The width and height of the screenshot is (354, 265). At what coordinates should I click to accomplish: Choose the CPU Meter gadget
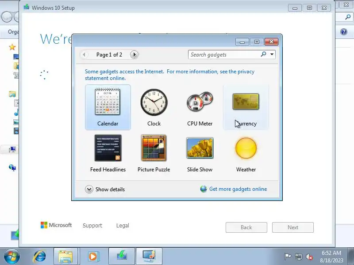(x=200, y=107)
